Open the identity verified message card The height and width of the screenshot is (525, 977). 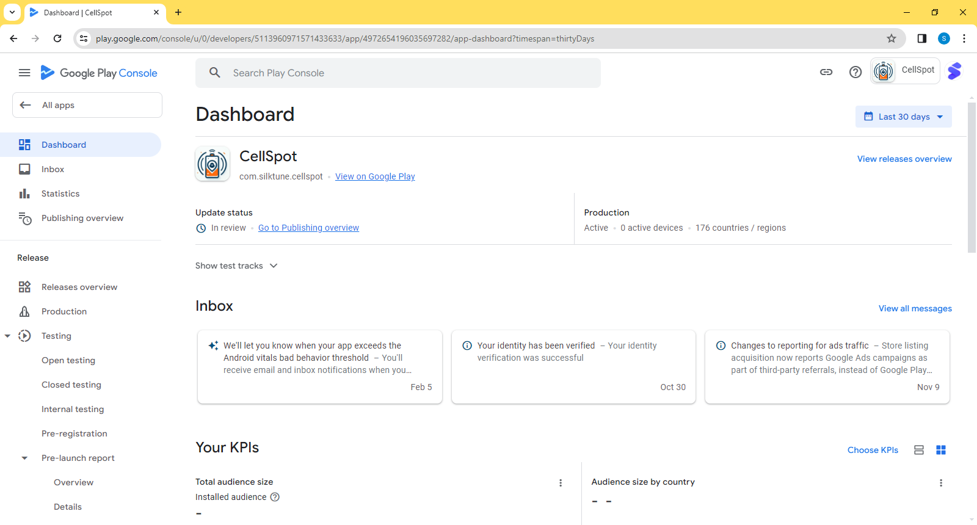coord(573,367)
